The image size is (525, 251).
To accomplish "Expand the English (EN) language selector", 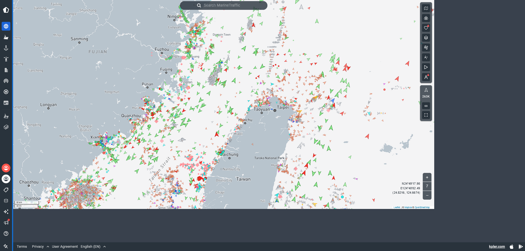I will [x=93, y=246].
